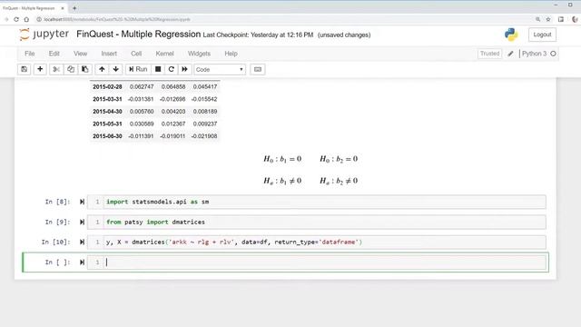Click the Python logo icon in header
This screenshot has height=327, width=581.
tap(511, 35)
